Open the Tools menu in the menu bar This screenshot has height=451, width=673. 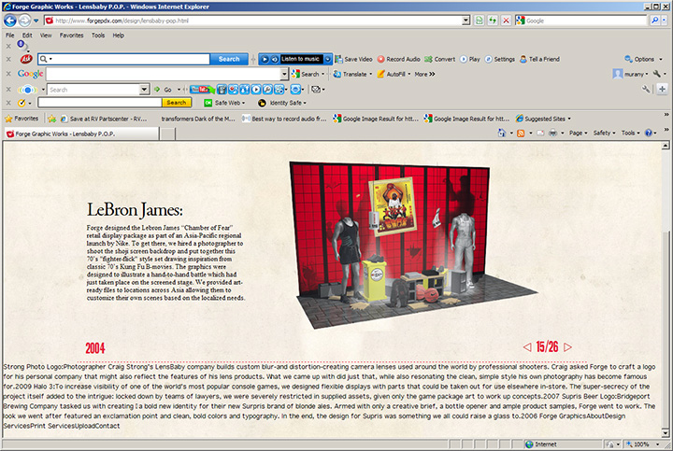pyautogui.click(x=98, y=35)
